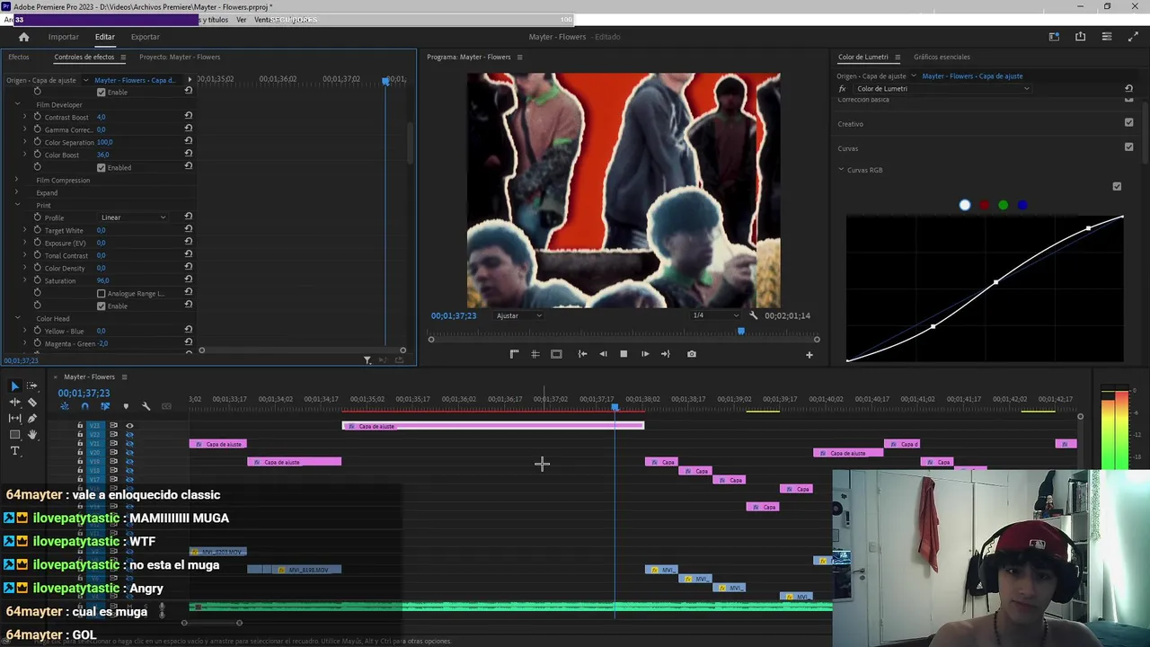Viewport: 1150px width, 647px height.
Task: Add a marker in the timeline
Action: (126, 407)
